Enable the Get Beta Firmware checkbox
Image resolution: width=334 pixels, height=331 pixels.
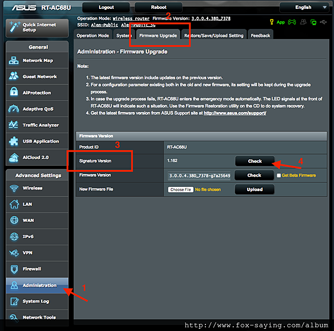pos(279,176)
